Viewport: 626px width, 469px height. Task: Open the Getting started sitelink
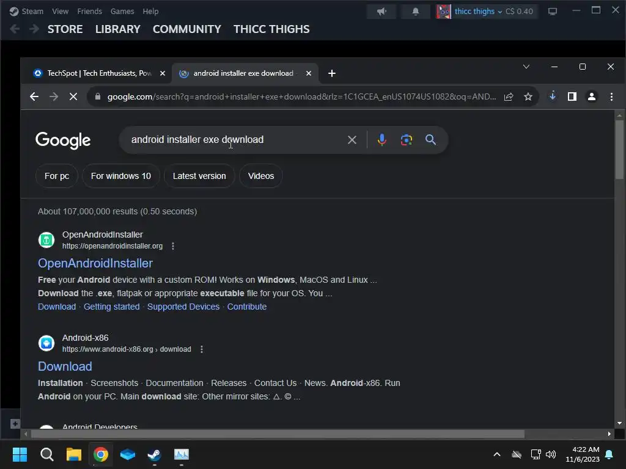click(112, 307)
